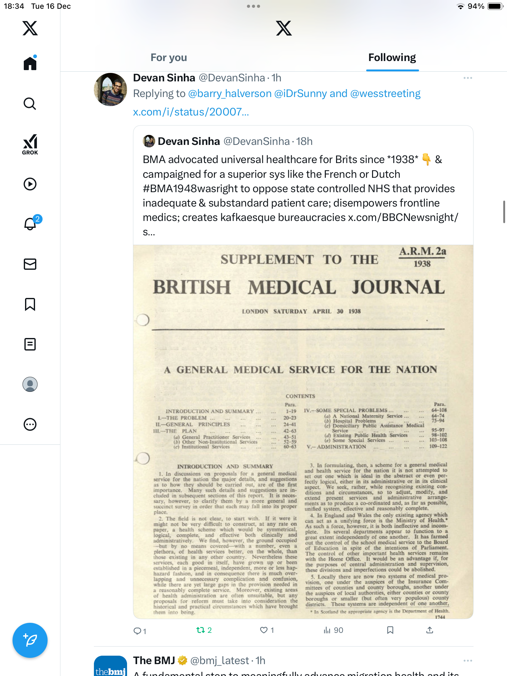
Task: Open the British Medical Journal image
Action: (x=303, y=432)
